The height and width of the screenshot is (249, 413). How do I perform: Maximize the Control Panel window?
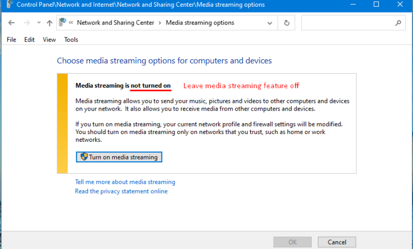pos(377,4)
